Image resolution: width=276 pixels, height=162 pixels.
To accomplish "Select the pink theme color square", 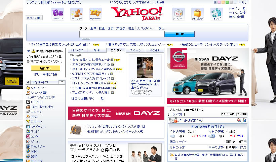I will (x=219, y=2).
